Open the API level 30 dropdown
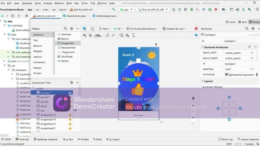The width and height of the screenshot is (260, 146). [118, 29]
